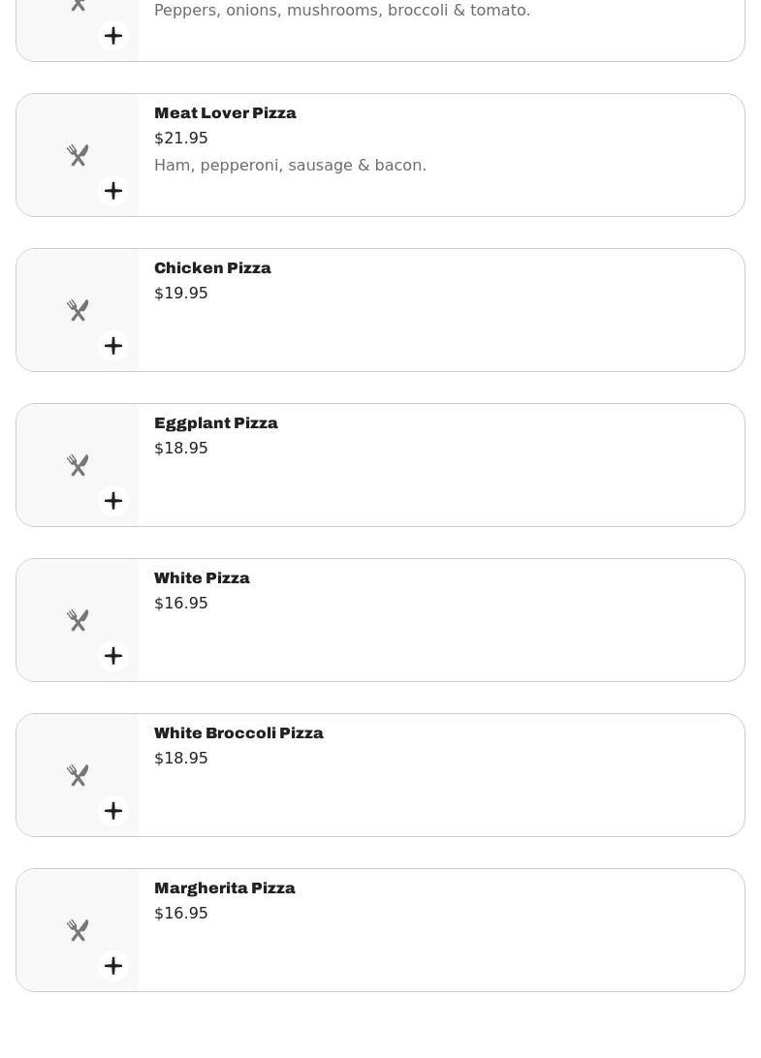
Task: Add Meat Lover Pizza using plus icon
Action: 113,191
